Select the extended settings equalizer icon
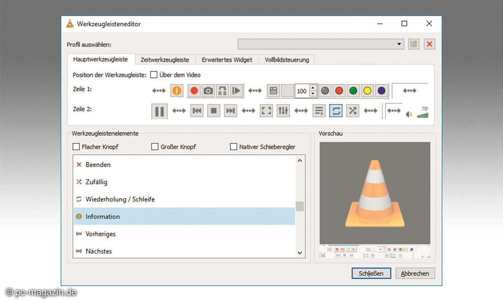The height and width of the screenshot is (301, 503). (x=283, y=111)
